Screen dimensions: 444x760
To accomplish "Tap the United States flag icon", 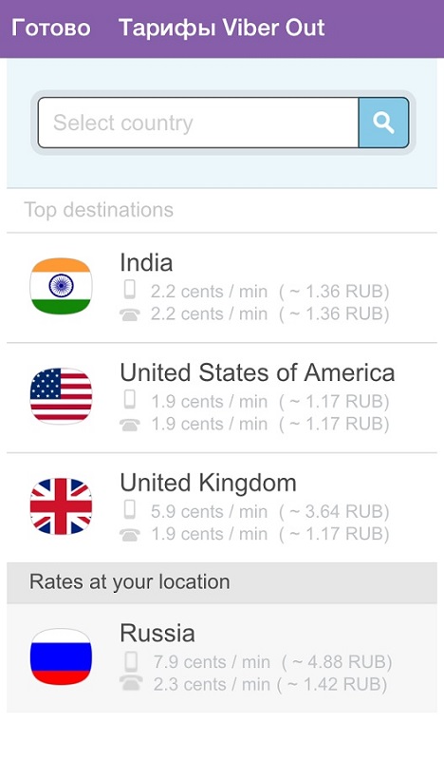I will pyautogui.click(x=61, y=396).
